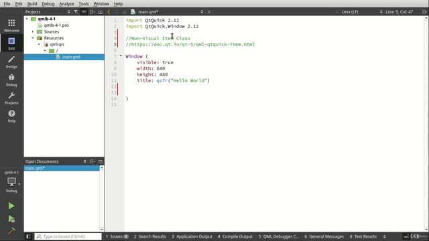429x241 pixels.
Task: Build project with hammer icon
Action: pyautogui.click(x=11, y=231)
